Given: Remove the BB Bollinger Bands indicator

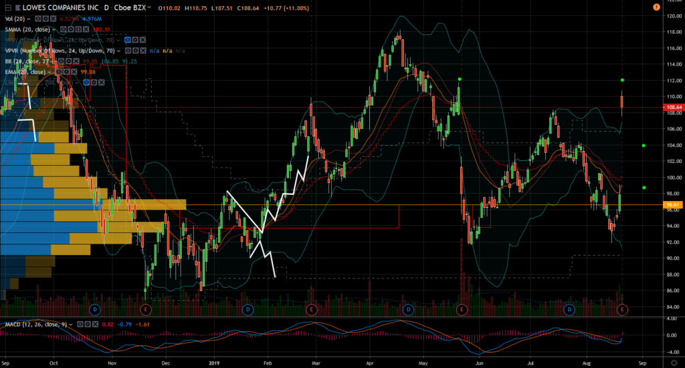Looking at the screenshot, I should coord(76,61).
